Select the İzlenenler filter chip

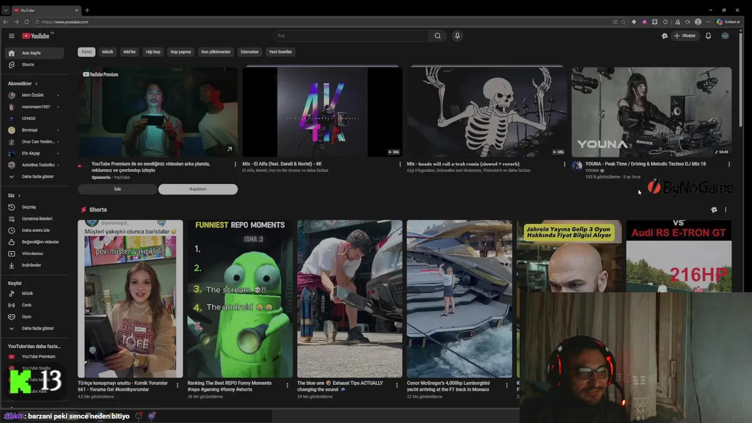point(250,52)
